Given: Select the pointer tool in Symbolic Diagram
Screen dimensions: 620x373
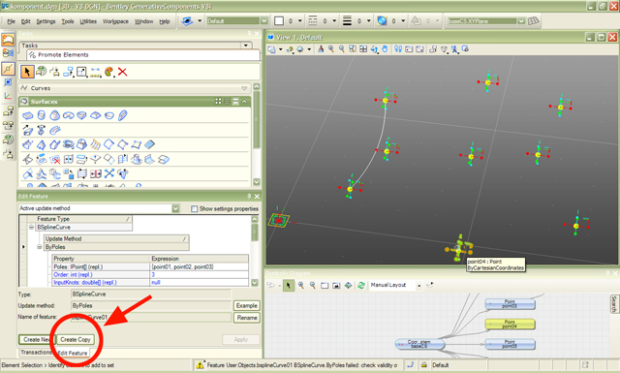Looking at the screenshot, I should click(289, 285).
